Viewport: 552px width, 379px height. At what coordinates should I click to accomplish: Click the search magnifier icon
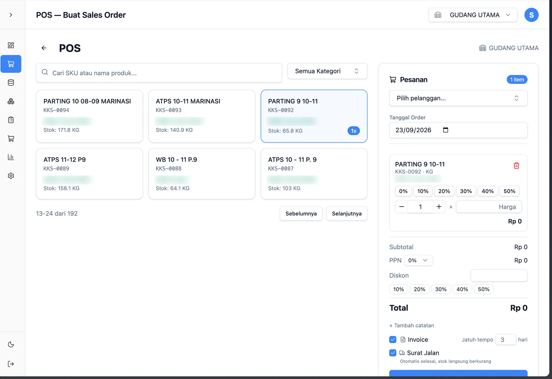(x=45, y=72)
